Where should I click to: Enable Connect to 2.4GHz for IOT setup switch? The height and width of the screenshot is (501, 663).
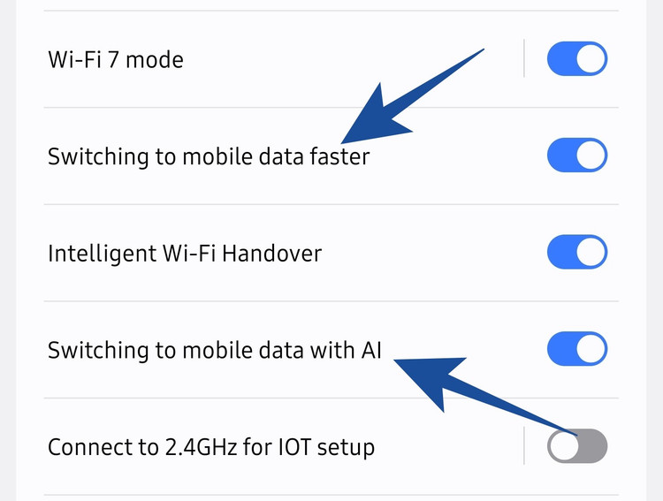577,446
